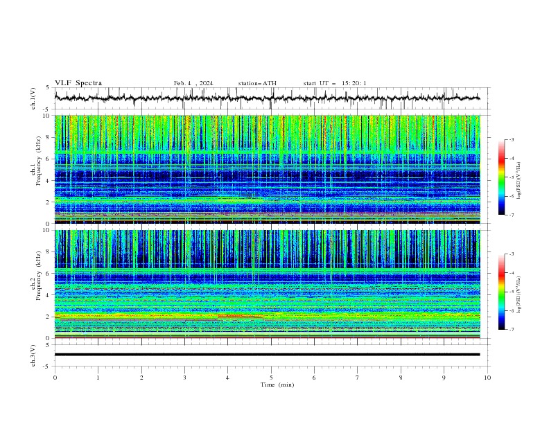
Task: Click the ch.2 colorbar "log(PSD)(V²/Hz)" label
Action: click(519, 294)
